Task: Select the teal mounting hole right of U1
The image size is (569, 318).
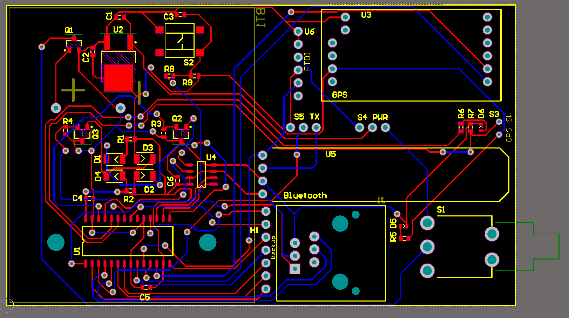Action: pos(208,242)
